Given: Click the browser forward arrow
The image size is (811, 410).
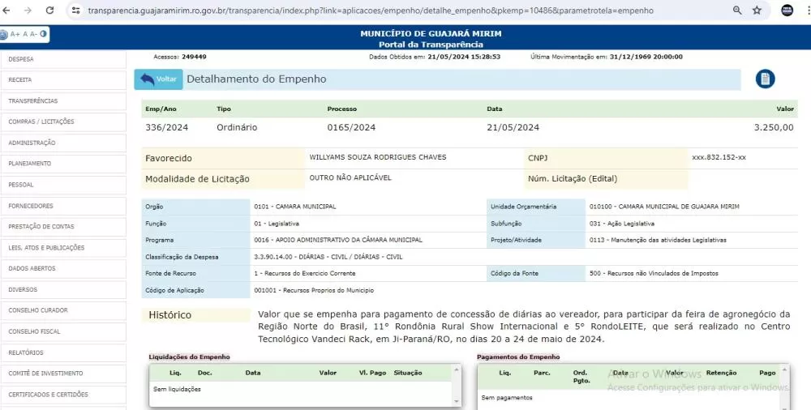Looking at the screenshot, I should pos(28,11).
